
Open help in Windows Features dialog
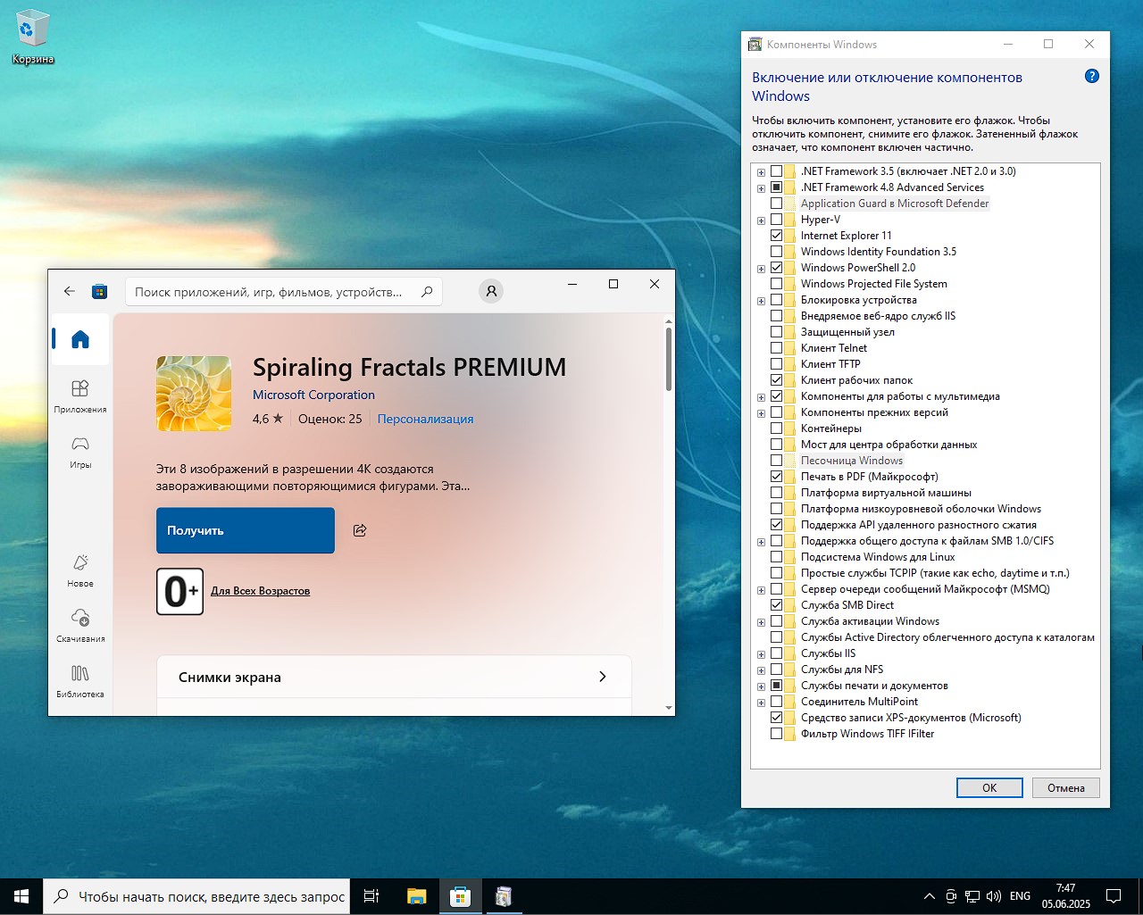pos(1091,77)
